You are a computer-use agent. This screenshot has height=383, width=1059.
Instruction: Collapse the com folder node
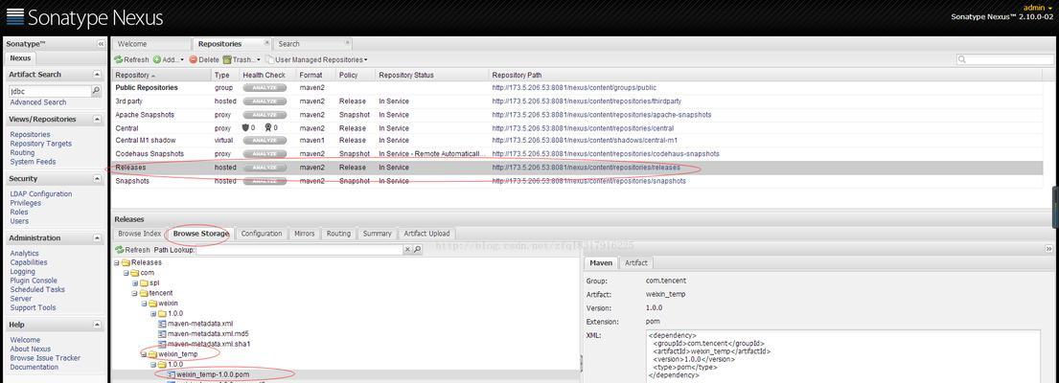pyautogui.click(x=126, y=273)
